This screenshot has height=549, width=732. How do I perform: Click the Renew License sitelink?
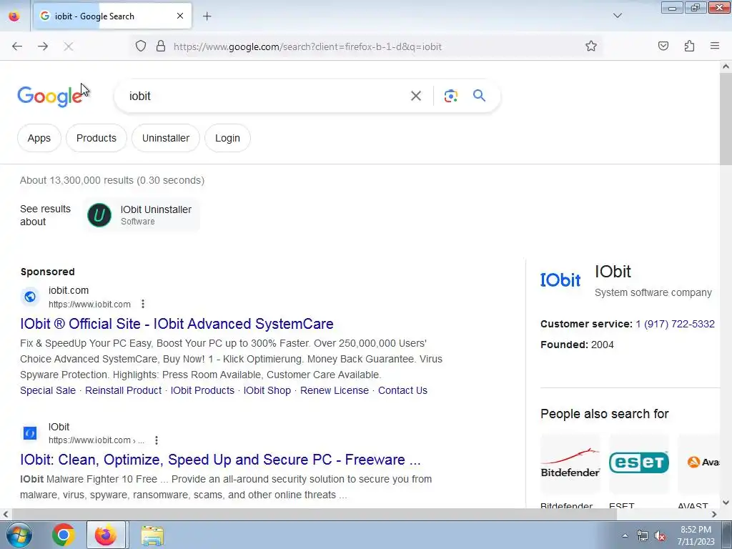pyautogui.click(x=335, y=390)
